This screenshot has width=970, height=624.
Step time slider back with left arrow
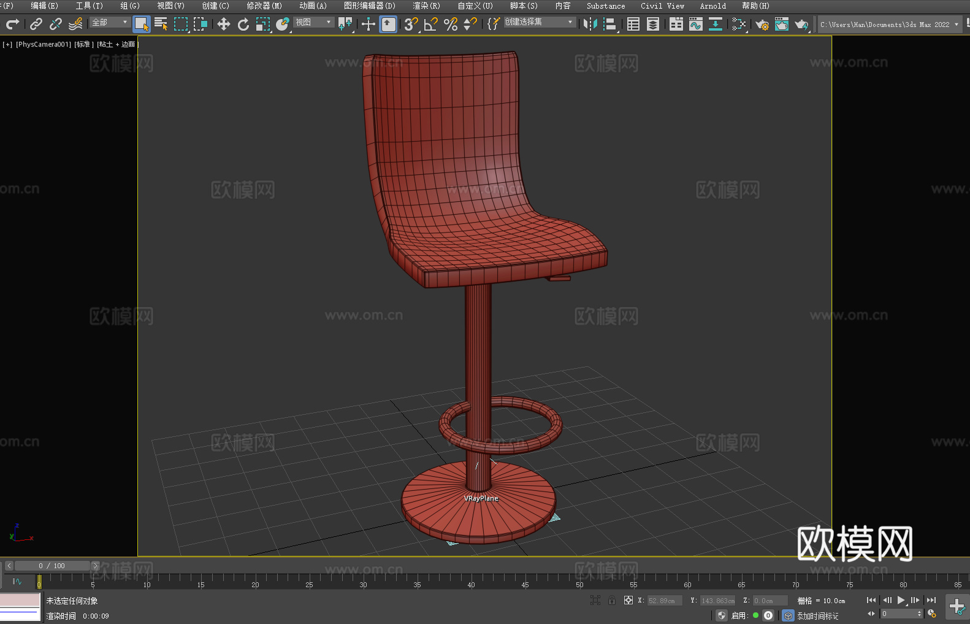pos(9,566)
